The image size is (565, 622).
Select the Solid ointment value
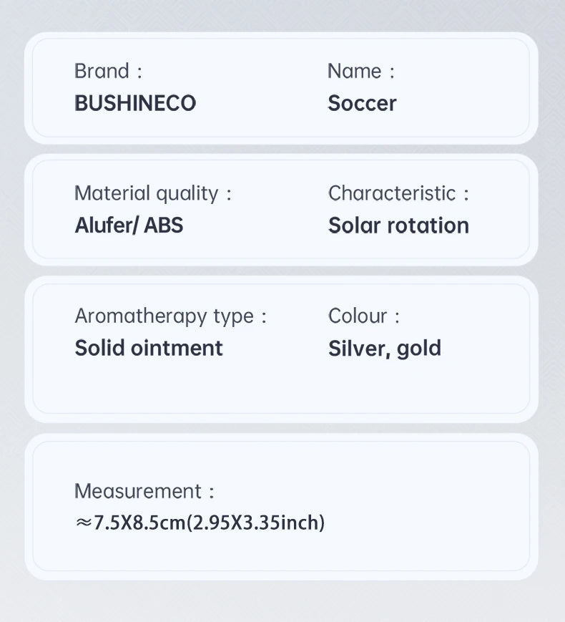coord(149,348)
